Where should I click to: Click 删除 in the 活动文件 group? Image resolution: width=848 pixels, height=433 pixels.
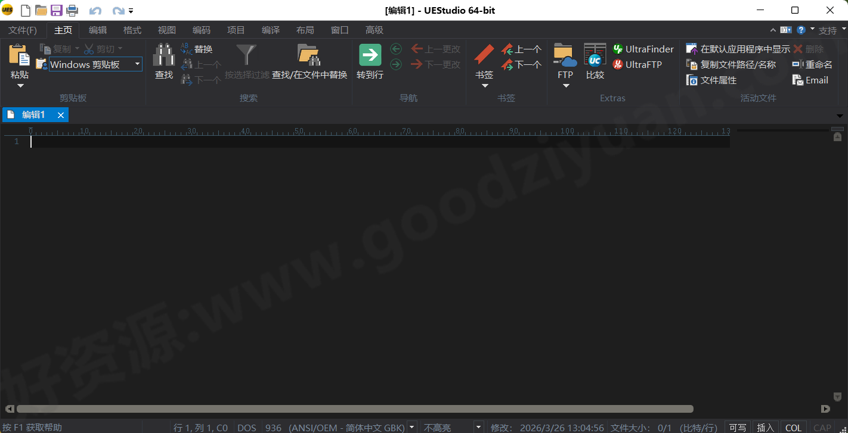pos(812,48)
